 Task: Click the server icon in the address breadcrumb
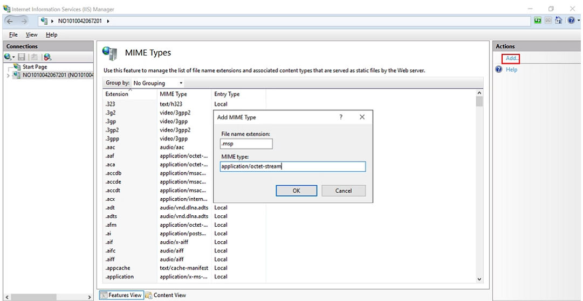[x=44, y=21]
